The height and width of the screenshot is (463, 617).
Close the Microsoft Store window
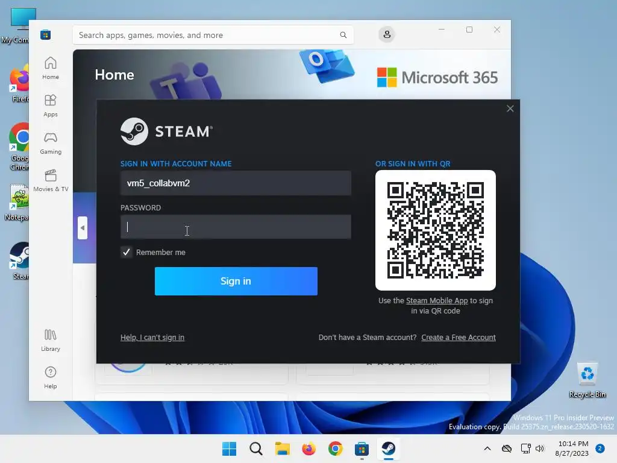(x=497, y=30)
